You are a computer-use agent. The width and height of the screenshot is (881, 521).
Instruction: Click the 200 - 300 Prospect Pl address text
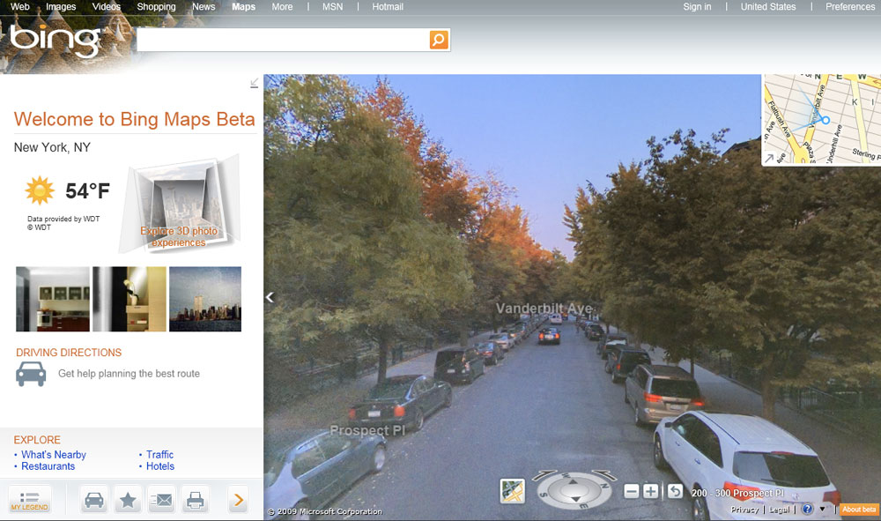737,493
